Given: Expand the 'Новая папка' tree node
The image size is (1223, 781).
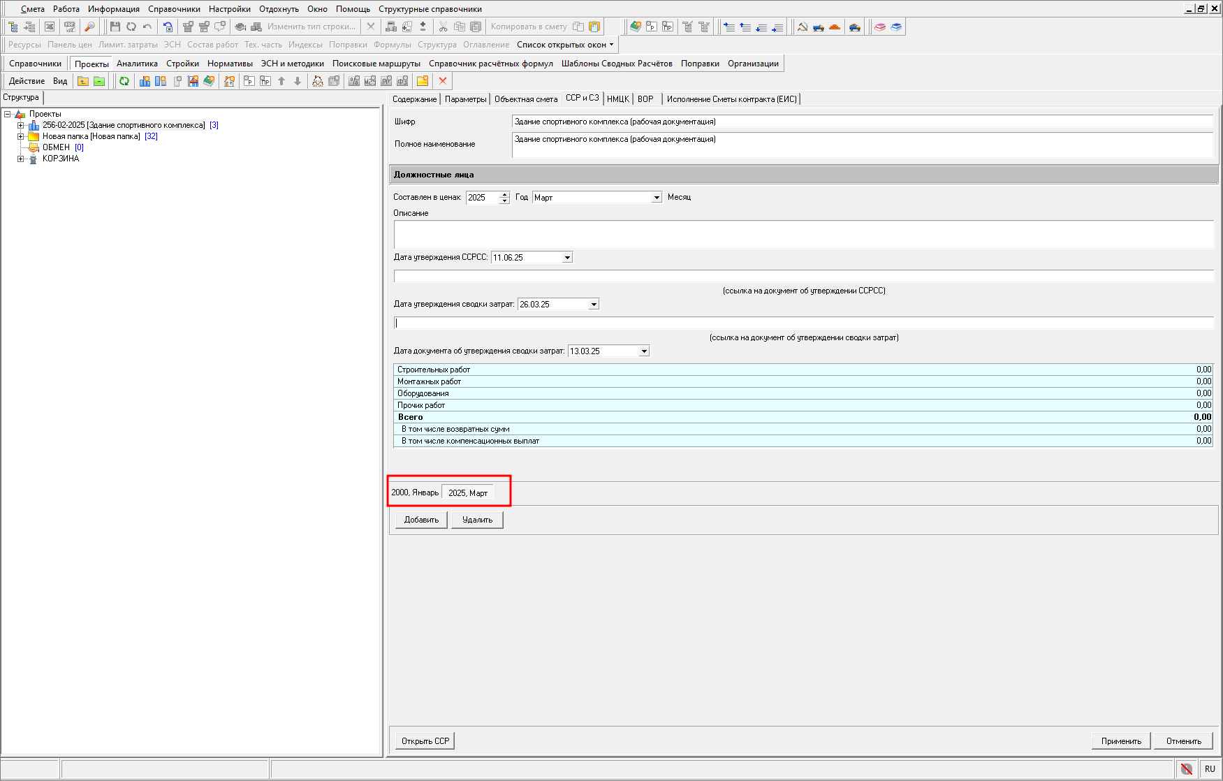Looking at the screenshot, I should 21,137.
